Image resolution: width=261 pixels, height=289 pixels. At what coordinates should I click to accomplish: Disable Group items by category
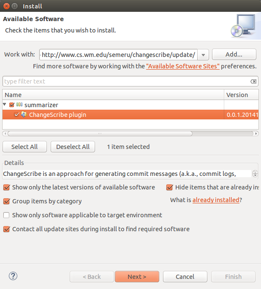(x=6, y=201)
